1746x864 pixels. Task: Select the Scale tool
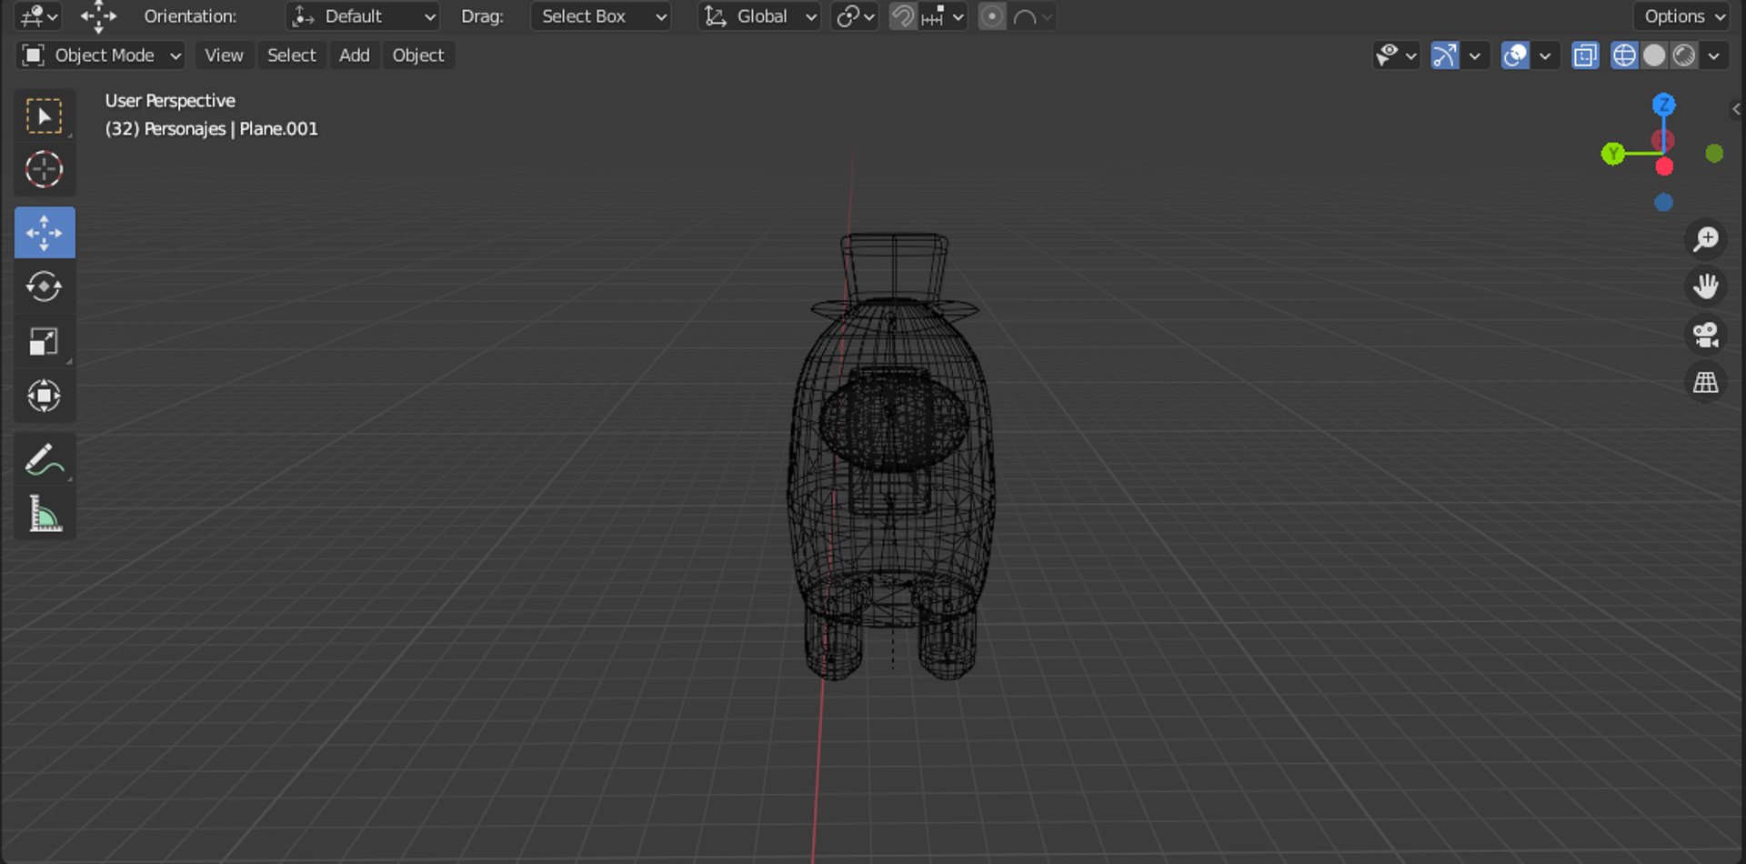click(x=44, y=342)
